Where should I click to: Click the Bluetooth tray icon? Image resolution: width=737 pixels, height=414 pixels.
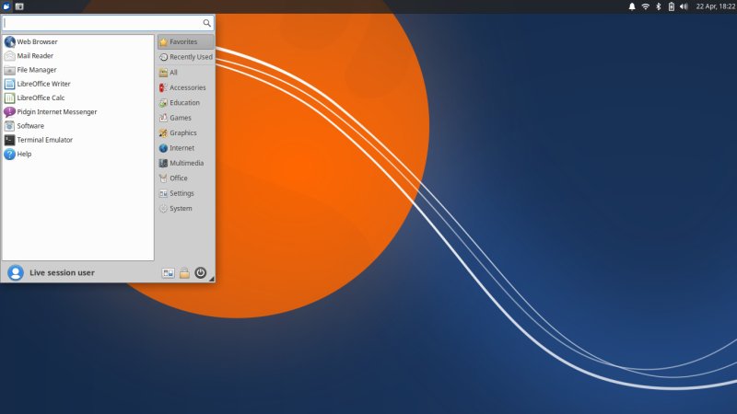click(x=658, y=6)
